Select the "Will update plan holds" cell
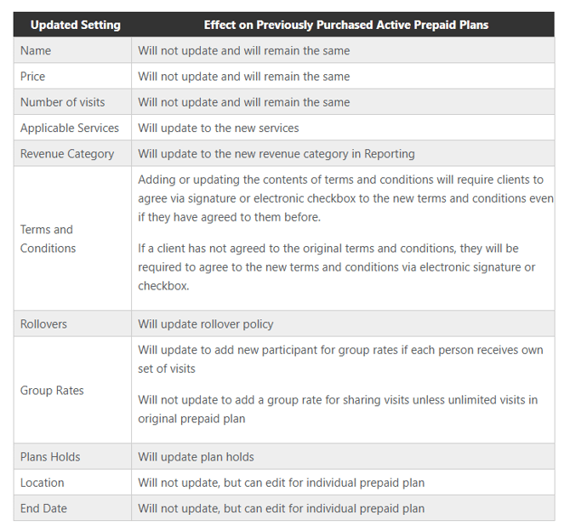Image resolution: width=570 pixels, height=532 pixels. (x=197, y=457)
